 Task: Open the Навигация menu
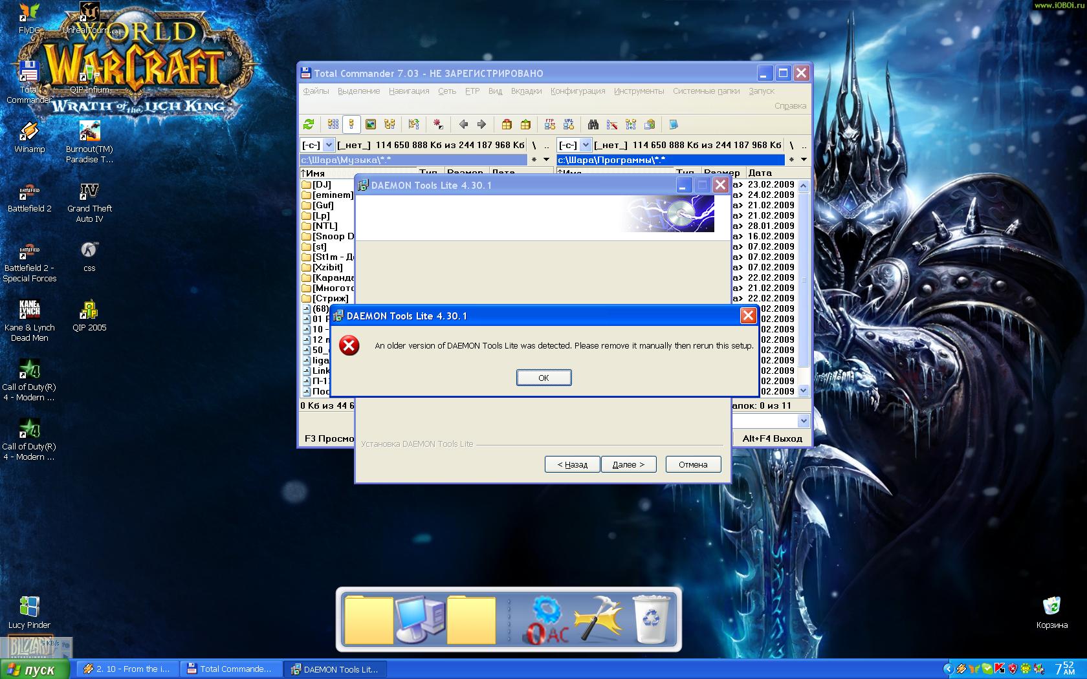coord(409,91)
